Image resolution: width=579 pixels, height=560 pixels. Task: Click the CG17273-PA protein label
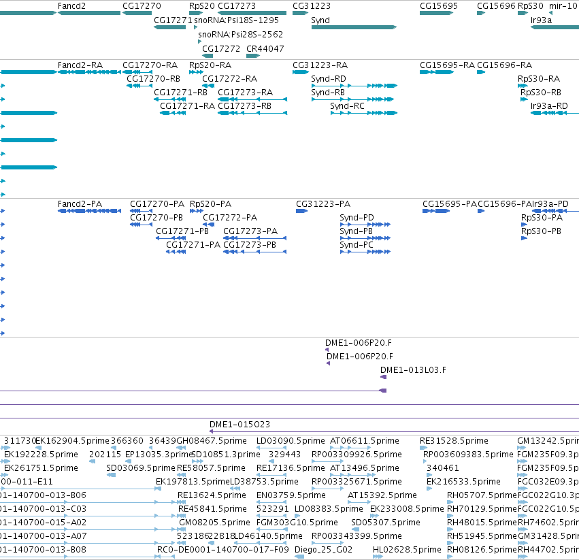coord(250,231)
